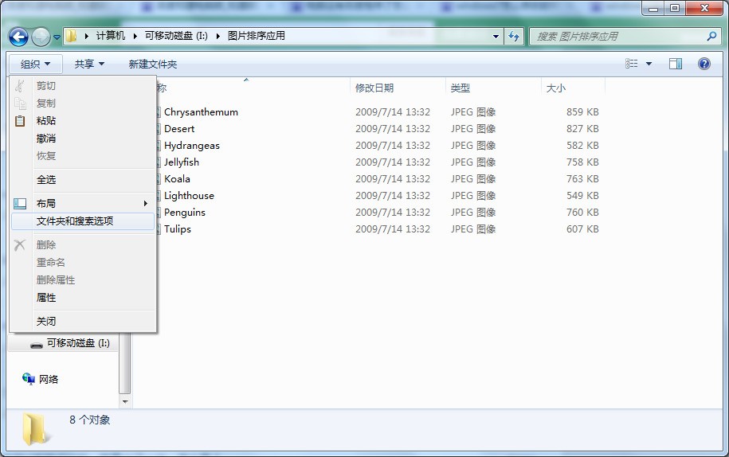The width and height of the screenshot is (729, 457).
Task: Click the Help question mark icon
Action: [704, 64]
